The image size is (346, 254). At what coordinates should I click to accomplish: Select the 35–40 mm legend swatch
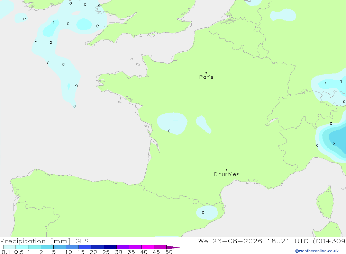tap(135, 247)
